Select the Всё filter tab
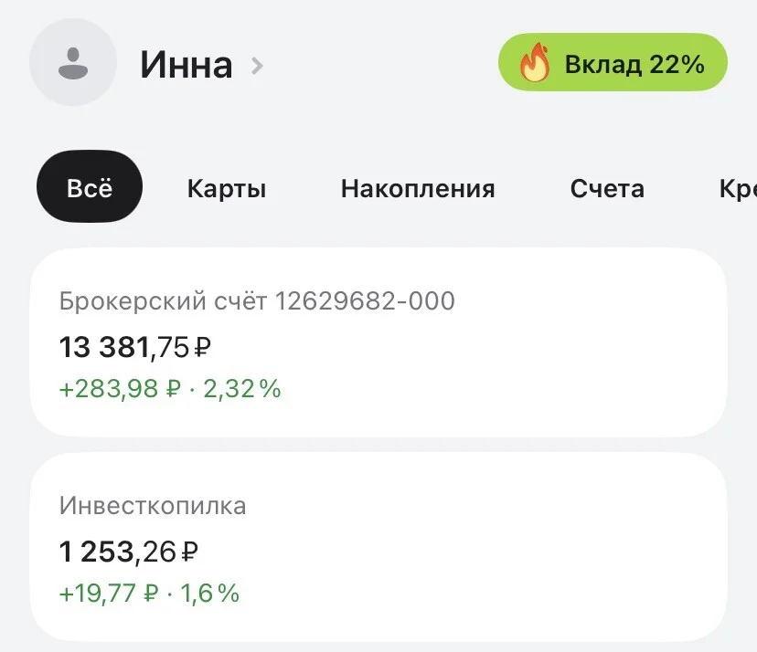The width and height of the screenshot is (757, 652). 90,186
